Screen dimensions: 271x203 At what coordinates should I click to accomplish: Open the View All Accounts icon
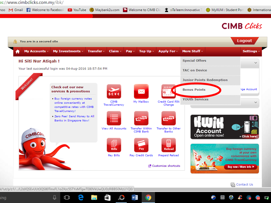(114, 118)
